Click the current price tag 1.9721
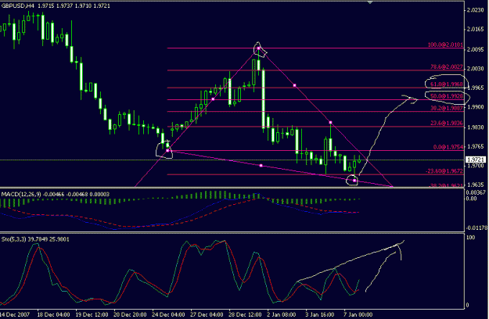The image size is (489, 319). point(475,159)
